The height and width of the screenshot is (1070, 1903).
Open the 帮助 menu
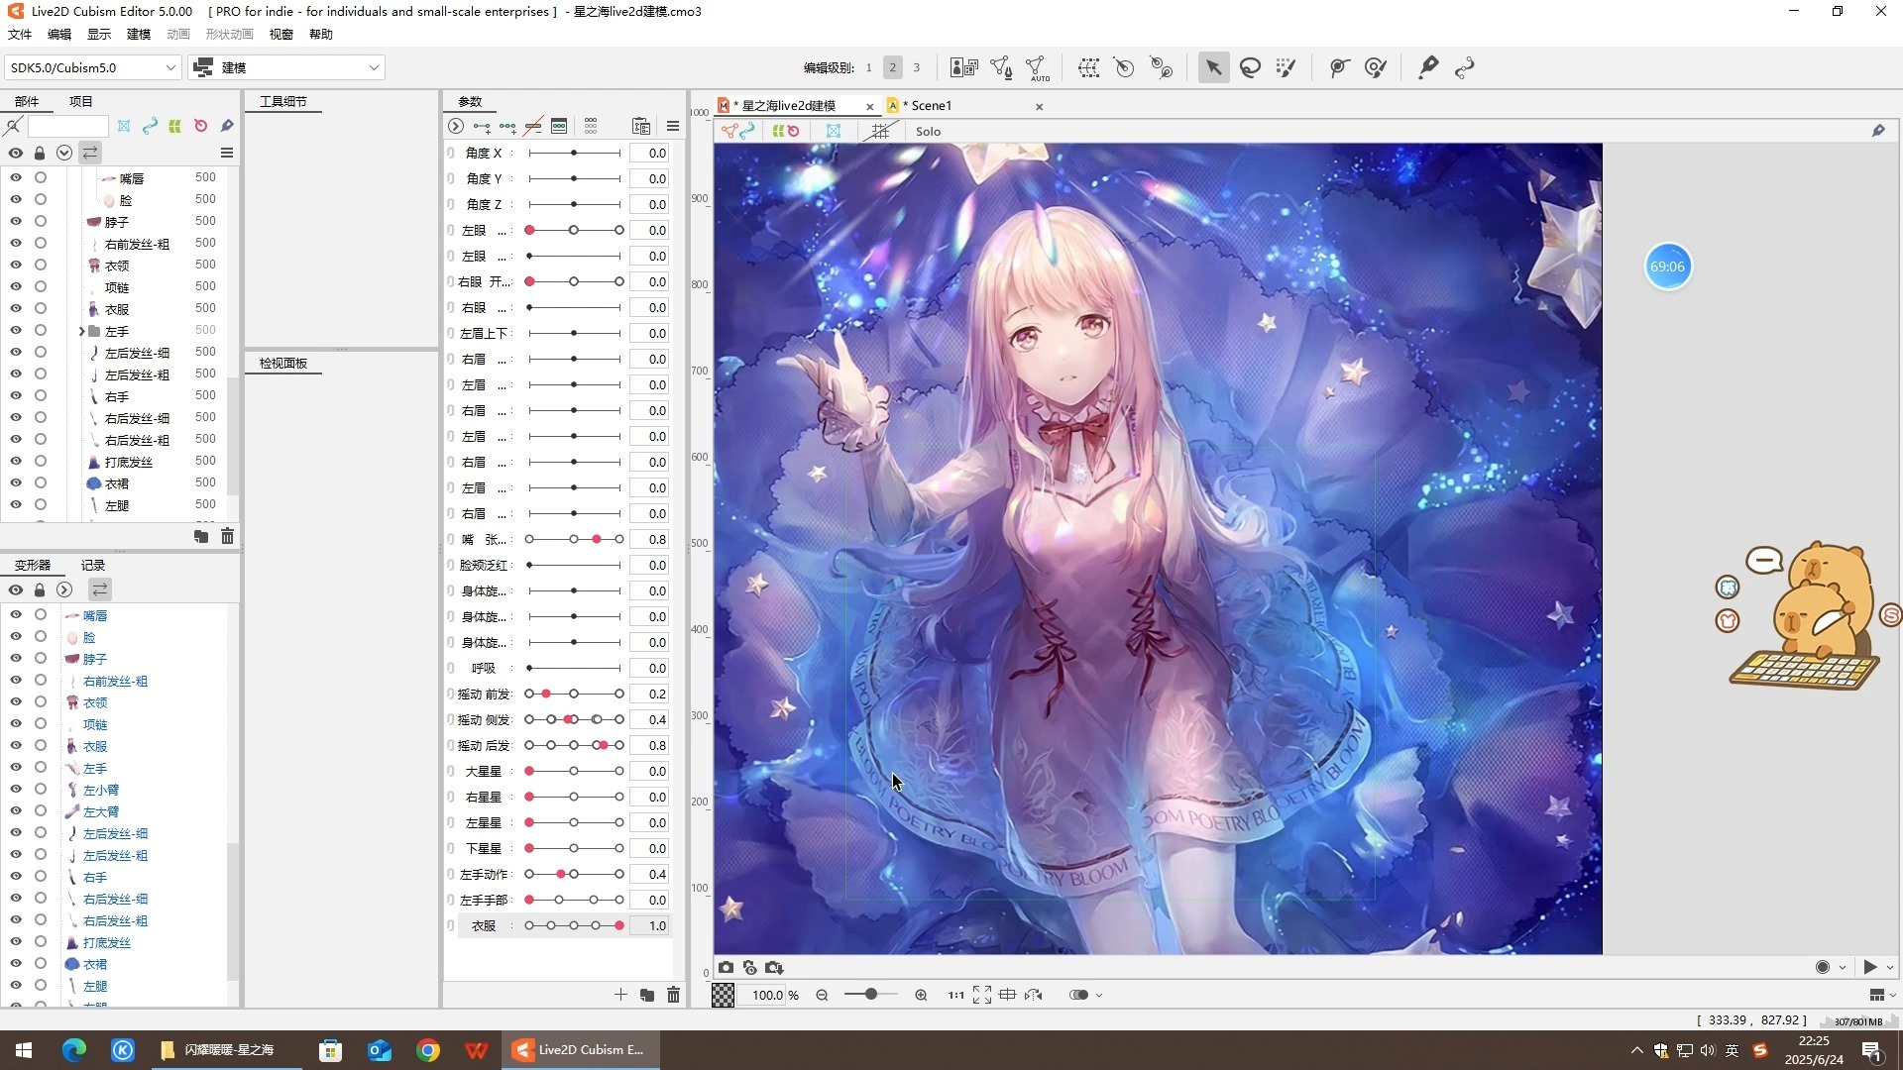pos(321,34)
